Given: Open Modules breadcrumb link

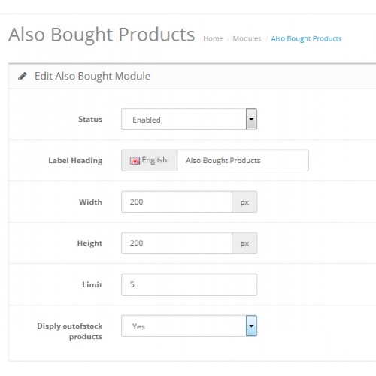Looking at the screenshot, I should pyautogui.click(x=247, y=38).
